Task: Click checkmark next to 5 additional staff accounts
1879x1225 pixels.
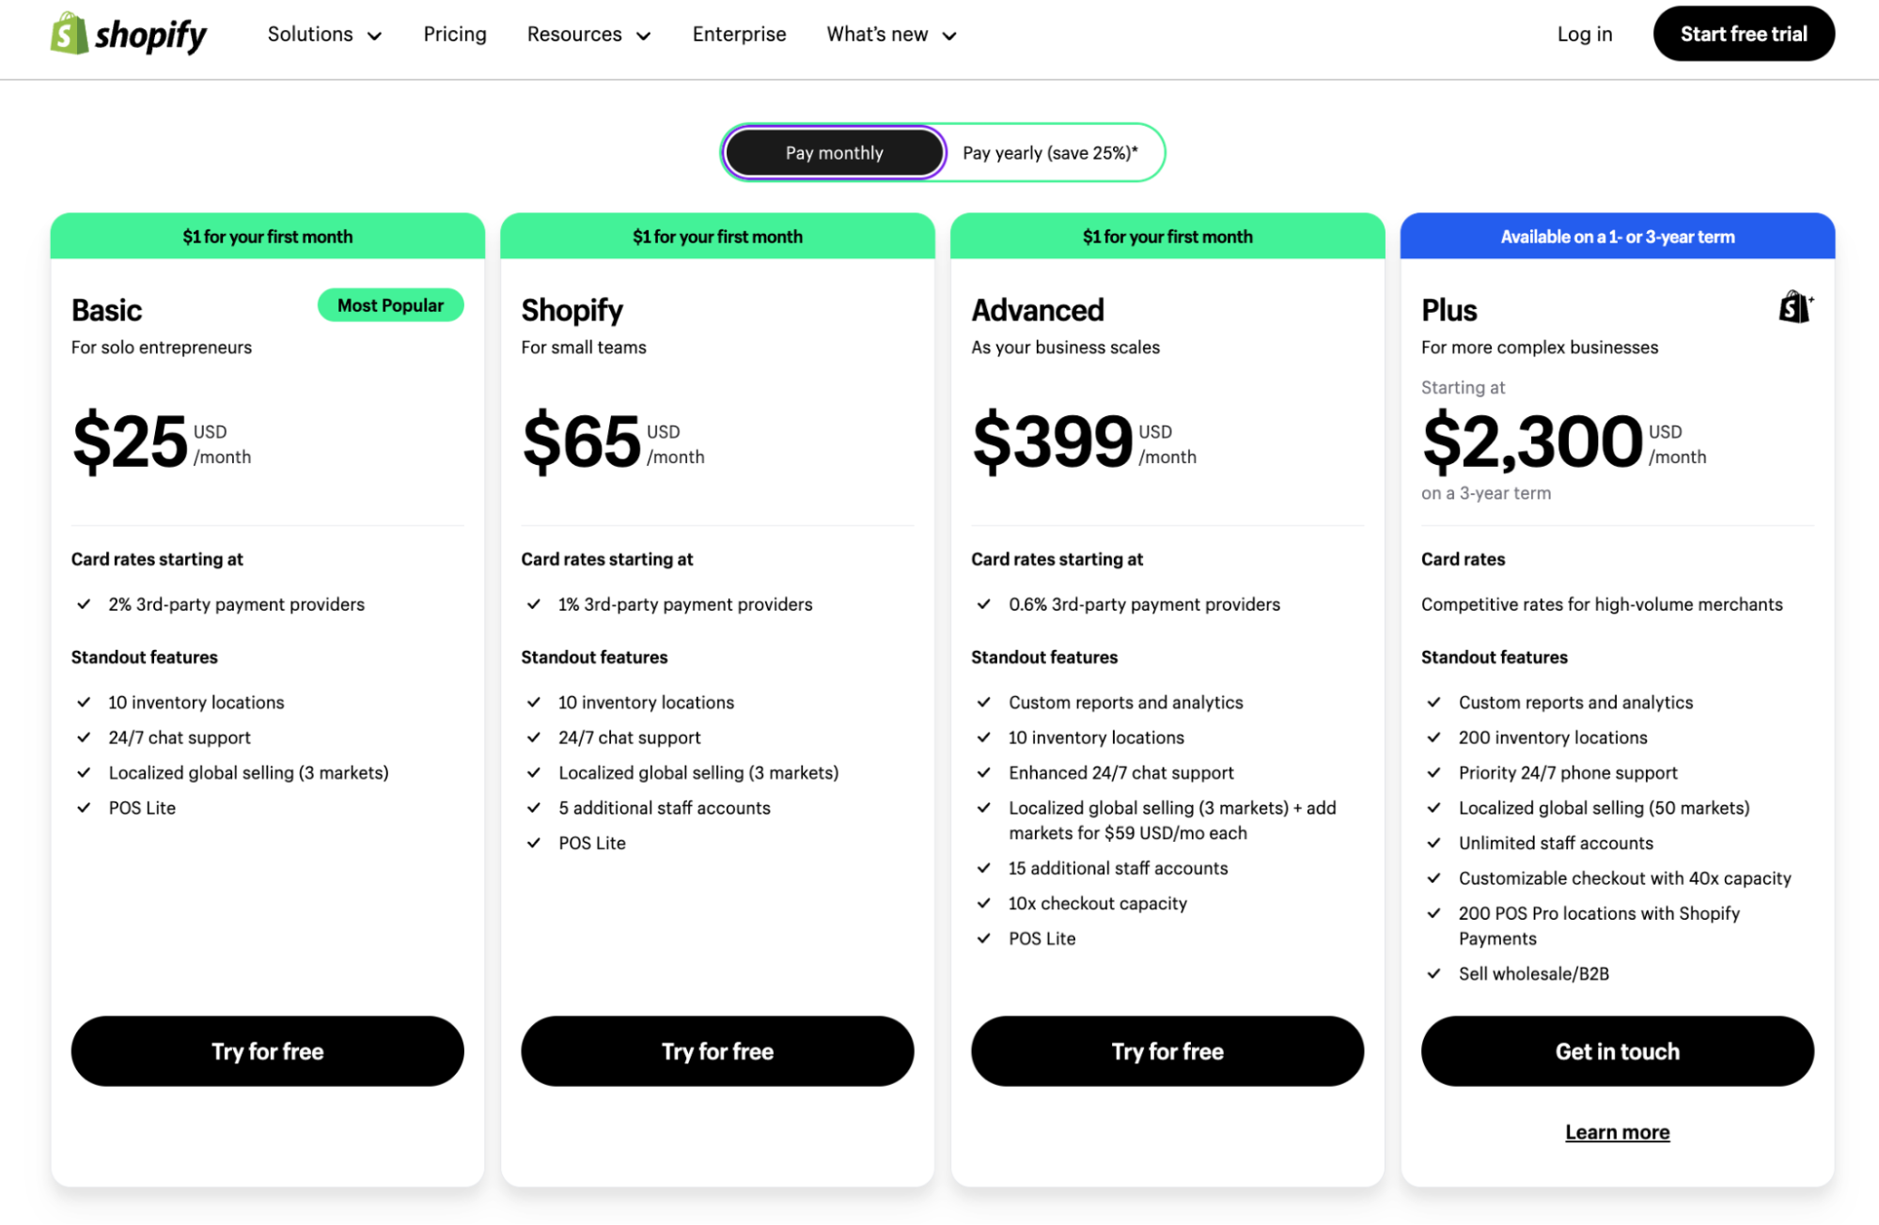Action: (x=534, y=808)
